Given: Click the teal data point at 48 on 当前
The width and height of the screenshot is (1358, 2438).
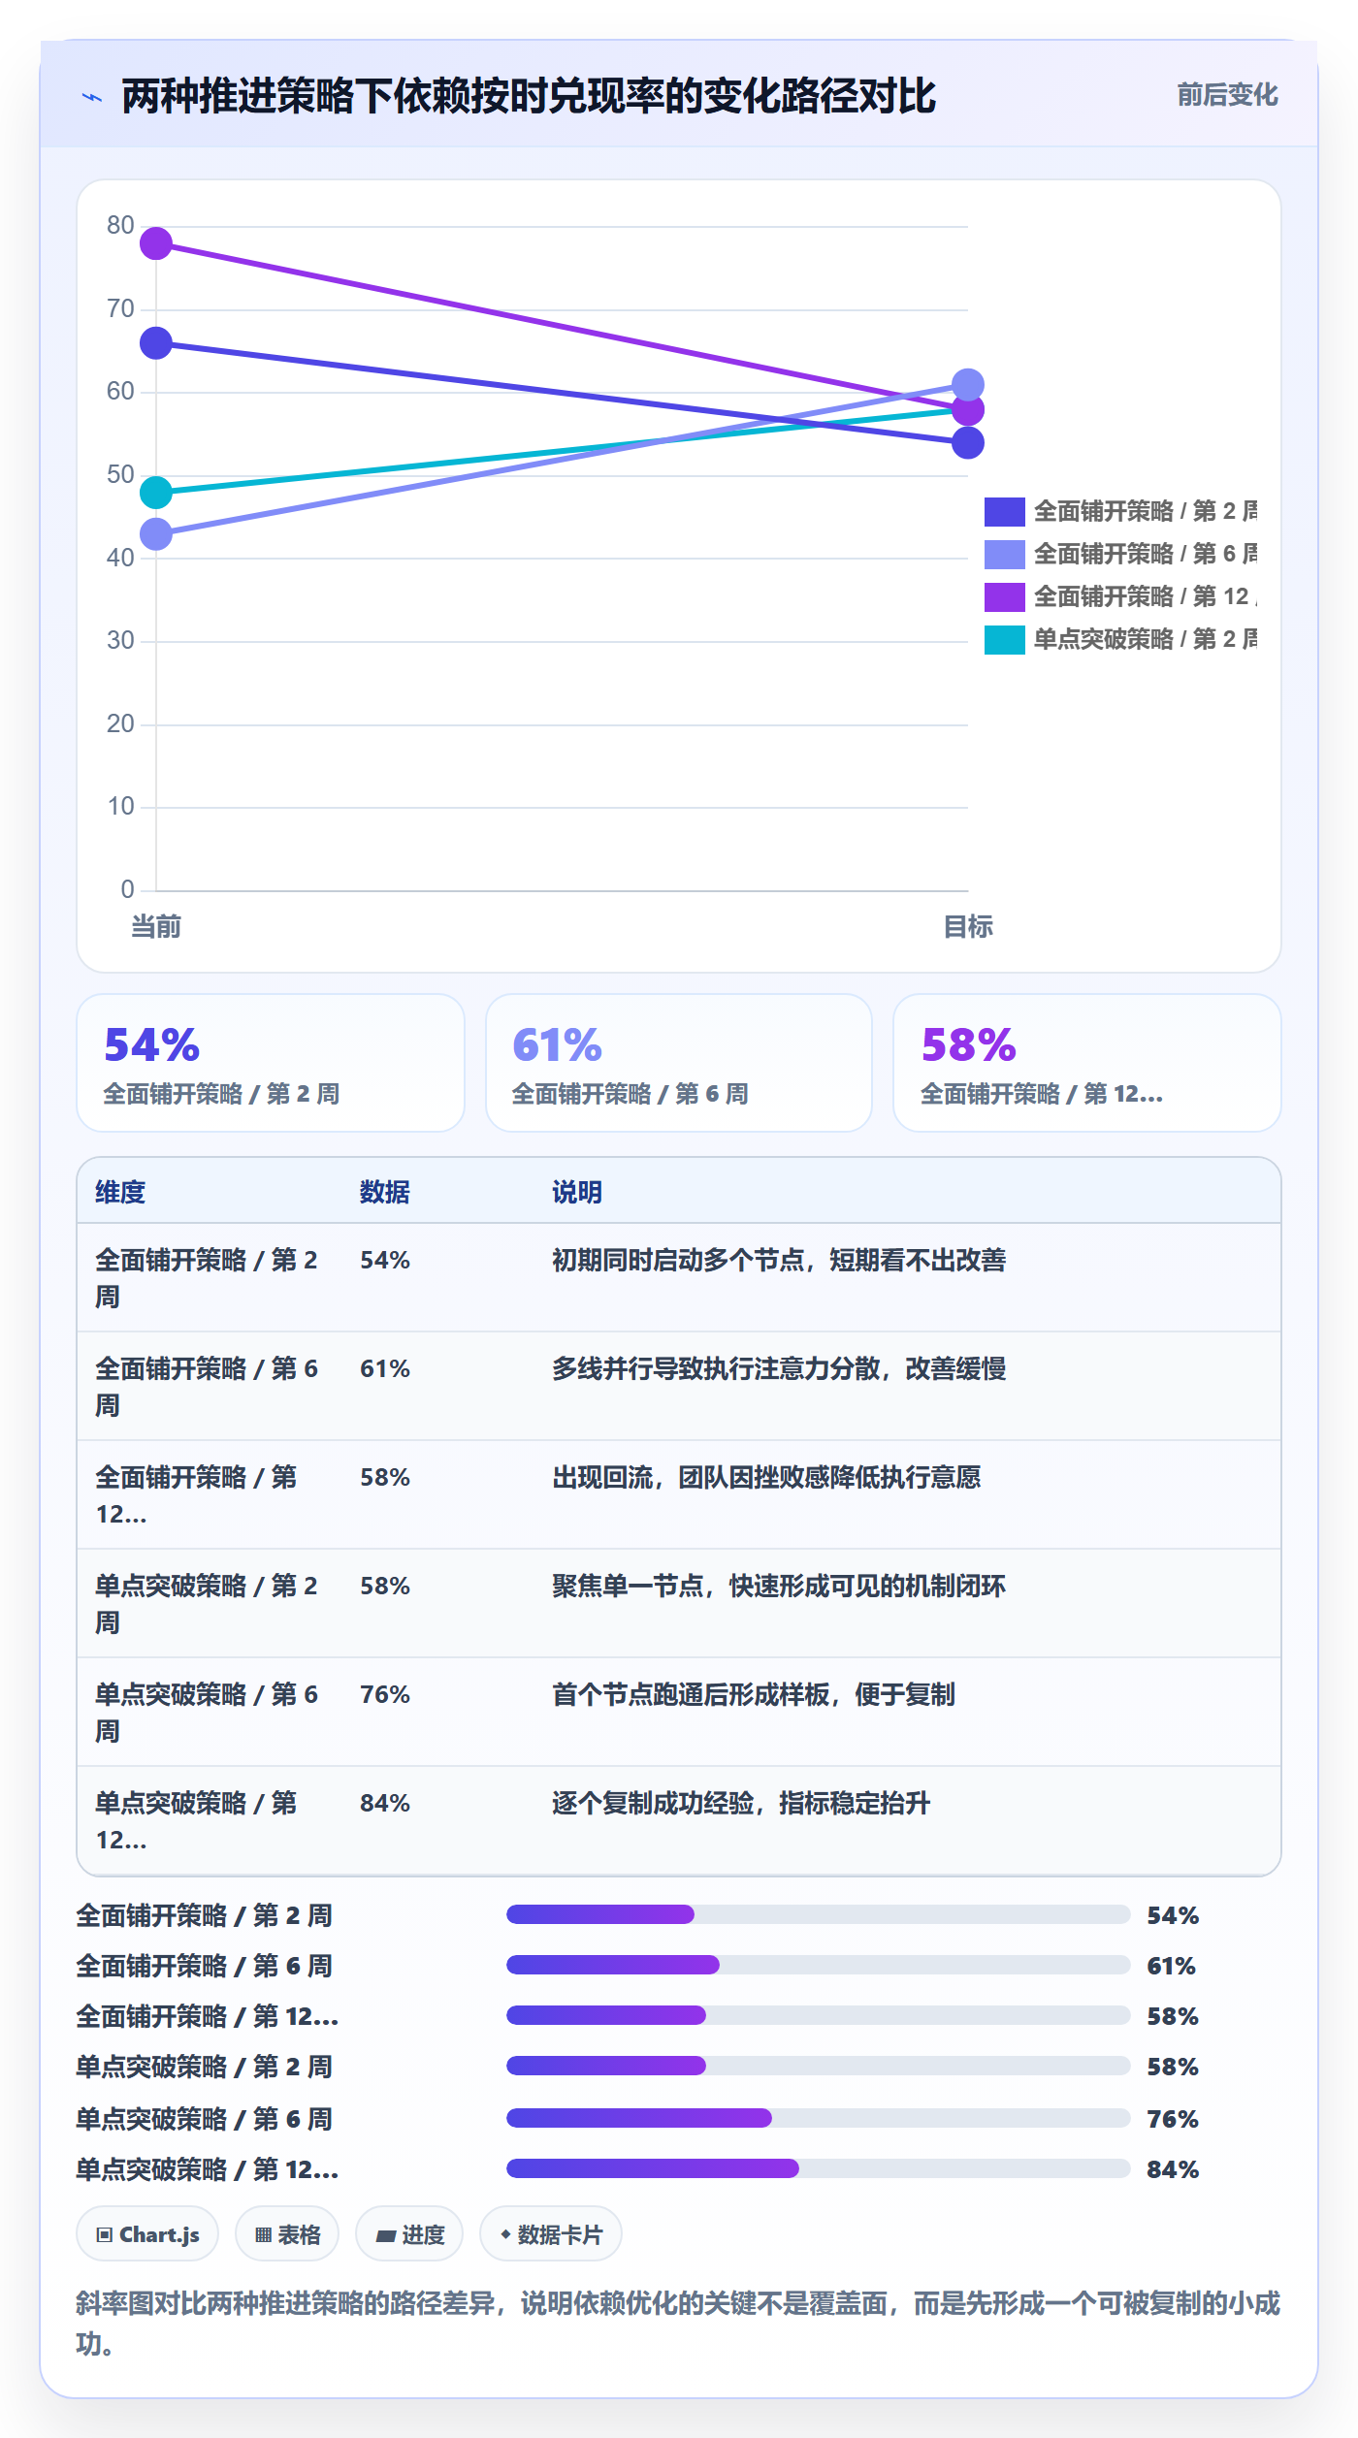Looking at the screenshot, I should (x=156, y=493).
